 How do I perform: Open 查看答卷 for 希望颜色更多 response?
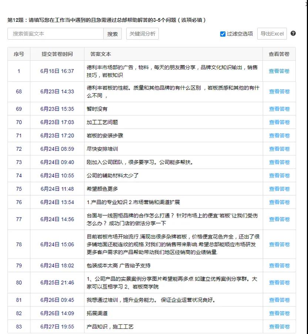click(x=279, y=189)
